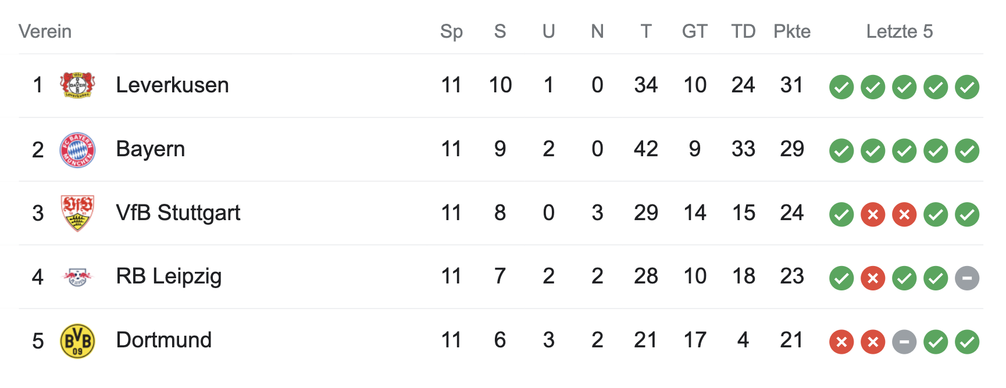This screenshot has width=1006, height=388.
Task: Click the Verein column header
Action: pos(45,31)
